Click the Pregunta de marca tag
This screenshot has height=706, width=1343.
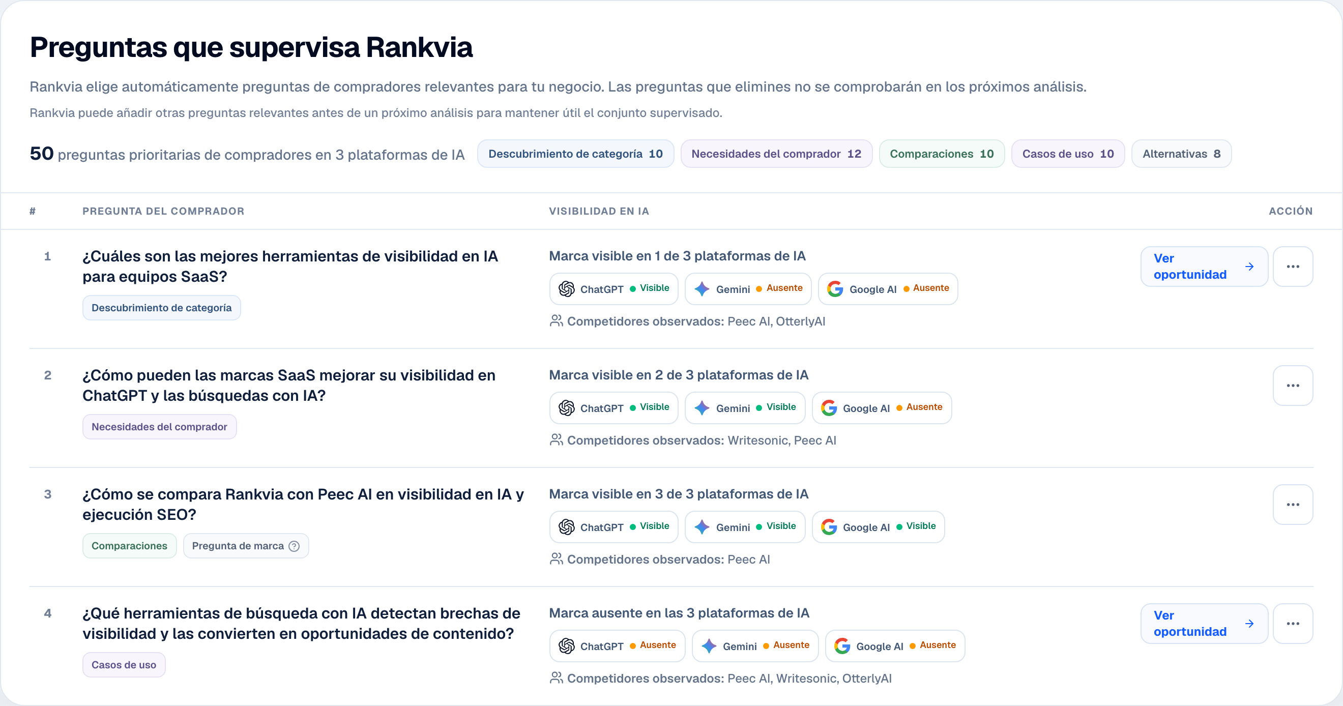246,545
